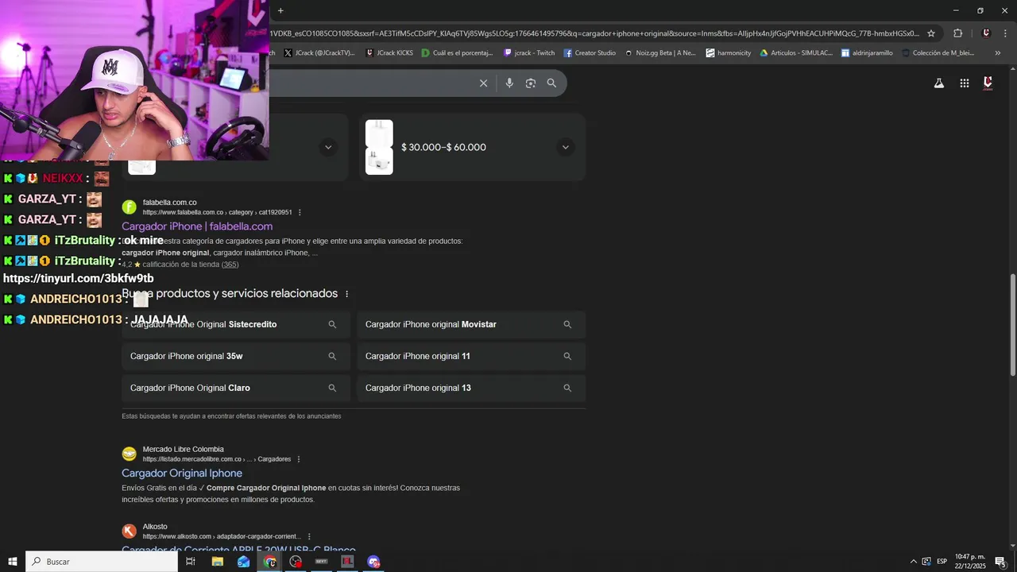This screenshot has width=1017, height=572.
Task: Search by image with Google Lens icon
Action: pos(531,83)
